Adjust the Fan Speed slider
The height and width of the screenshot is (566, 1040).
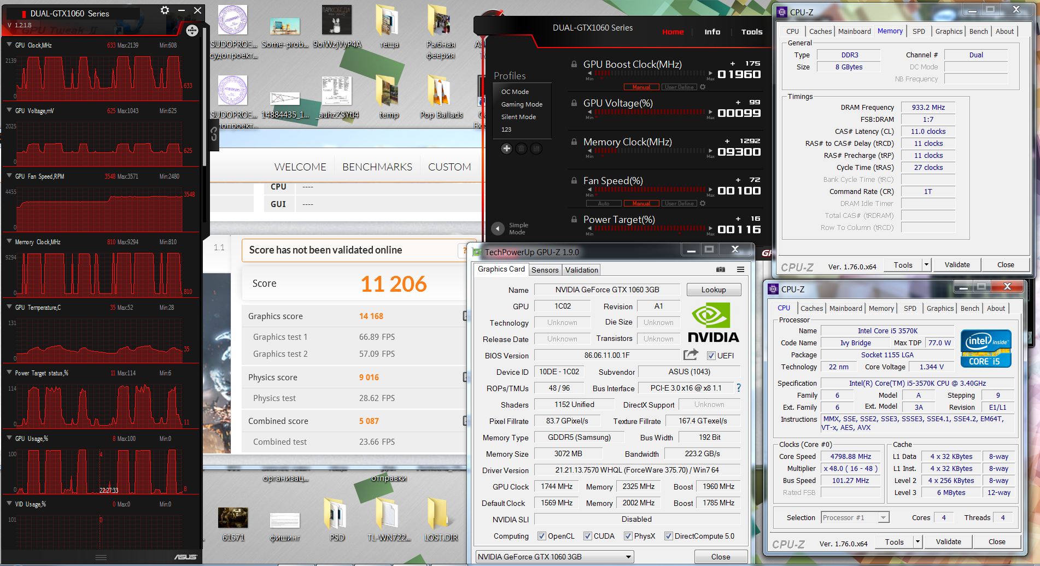[x=650, y=189]
